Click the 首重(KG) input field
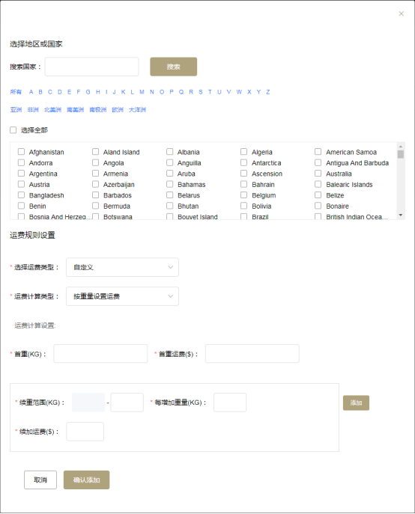The height and width of the screenshot is (514, 415). coord(100,353)
